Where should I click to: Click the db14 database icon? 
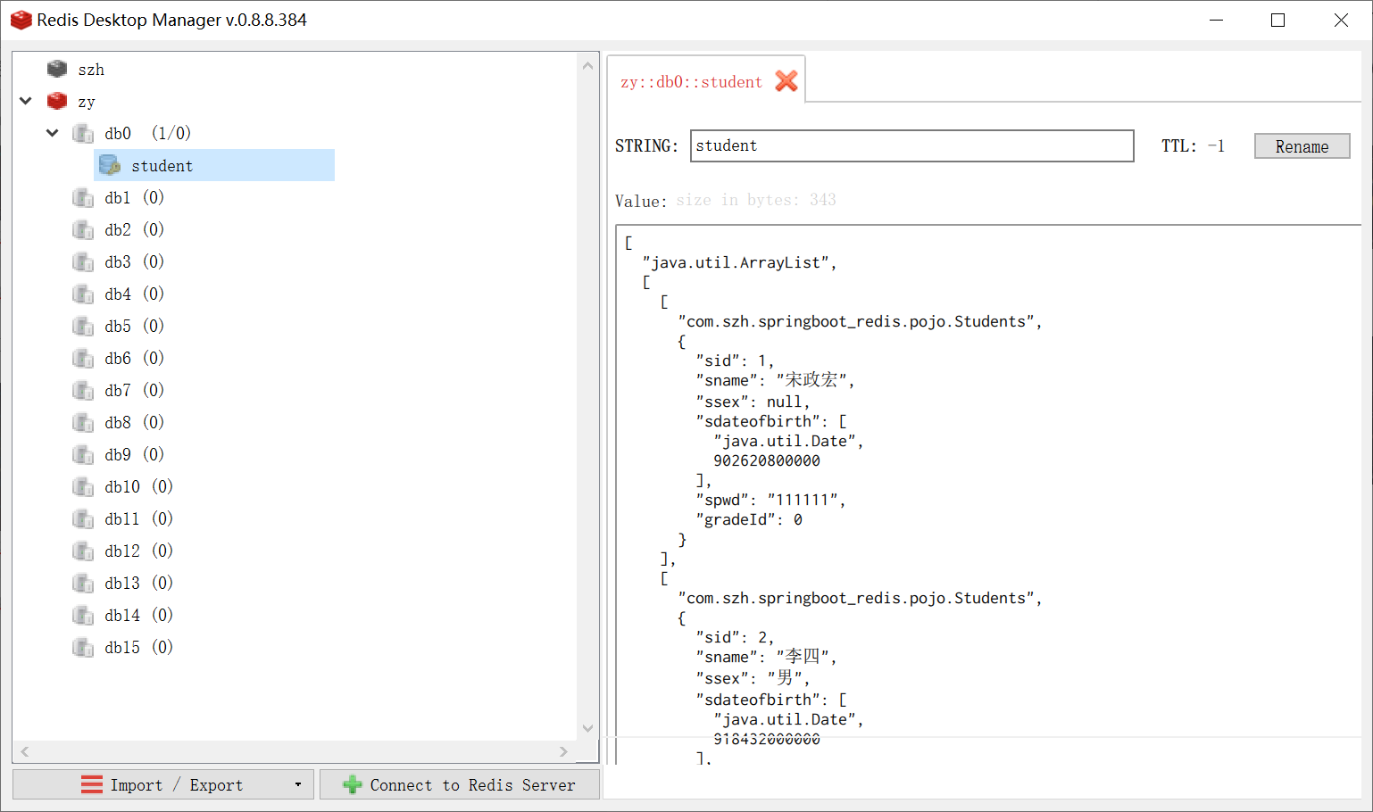[x=83, y=615]
